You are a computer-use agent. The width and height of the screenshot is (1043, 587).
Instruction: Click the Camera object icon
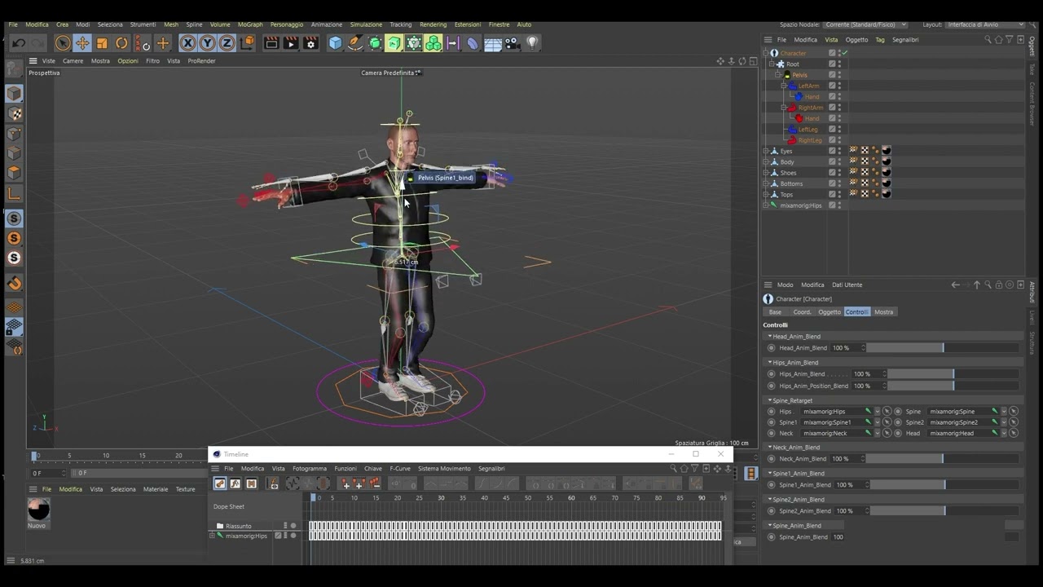(513, 43)
